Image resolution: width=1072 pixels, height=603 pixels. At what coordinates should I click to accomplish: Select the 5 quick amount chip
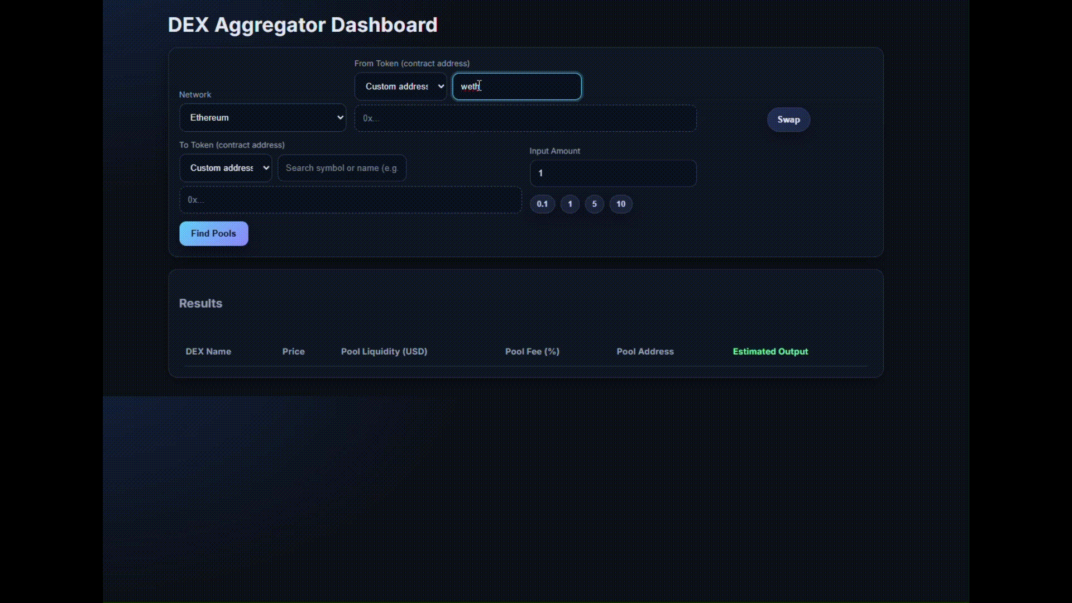tap(594, 204)
